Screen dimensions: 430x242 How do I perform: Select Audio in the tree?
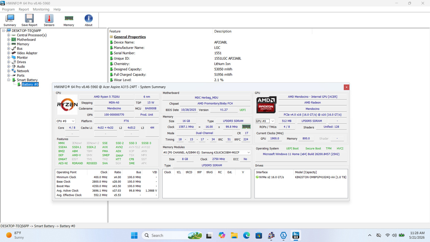click(21, 66)
